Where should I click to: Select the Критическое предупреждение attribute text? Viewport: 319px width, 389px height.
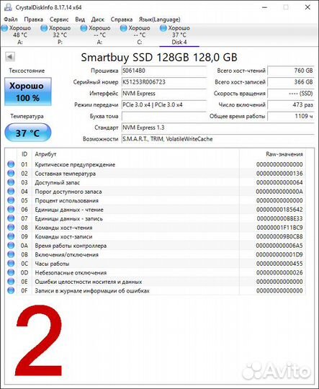(x=75, y=164)
